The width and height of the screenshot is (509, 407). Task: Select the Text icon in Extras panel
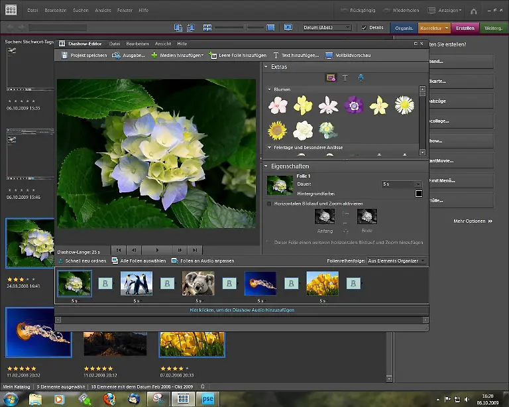click(x=345, y=78)
